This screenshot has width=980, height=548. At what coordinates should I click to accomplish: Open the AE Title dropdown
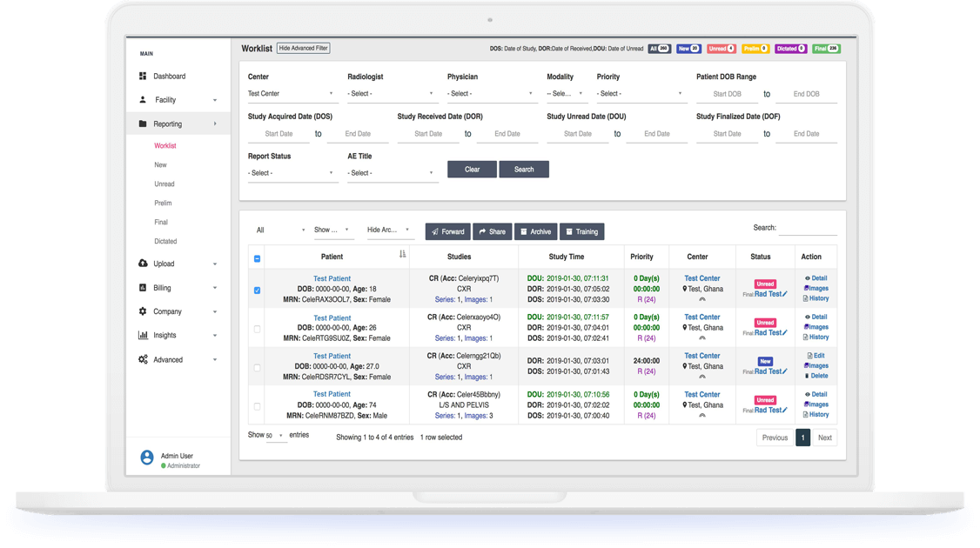[392, 173]
